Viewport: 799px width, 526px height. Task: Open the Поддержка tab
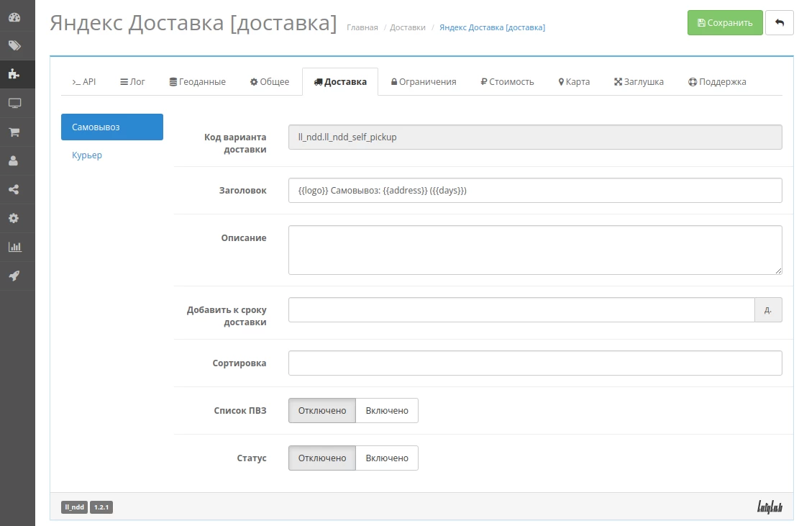click(x=717, y=81)
